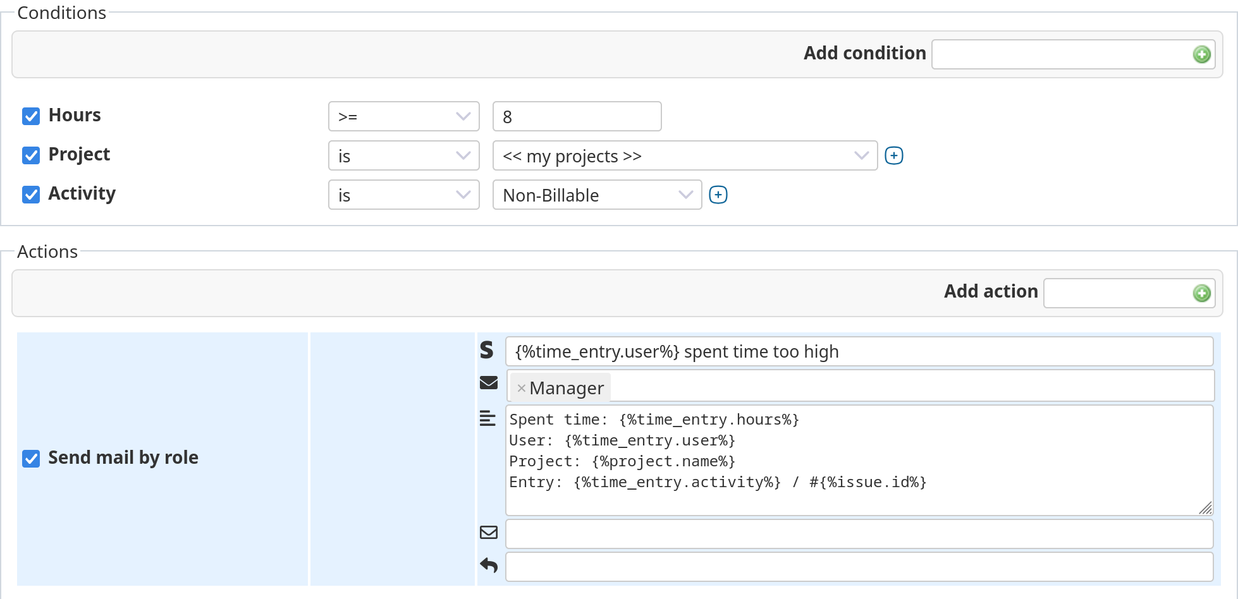Click the subject S icon
The height and width of the screenshot is (599, 1238).
pos(486,350)
